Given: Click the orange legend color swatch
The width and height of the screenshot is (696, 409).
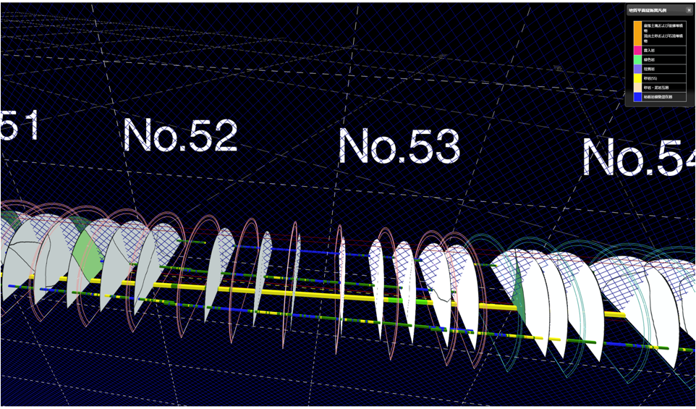Looking at the screenshot, I should (637, 33).
